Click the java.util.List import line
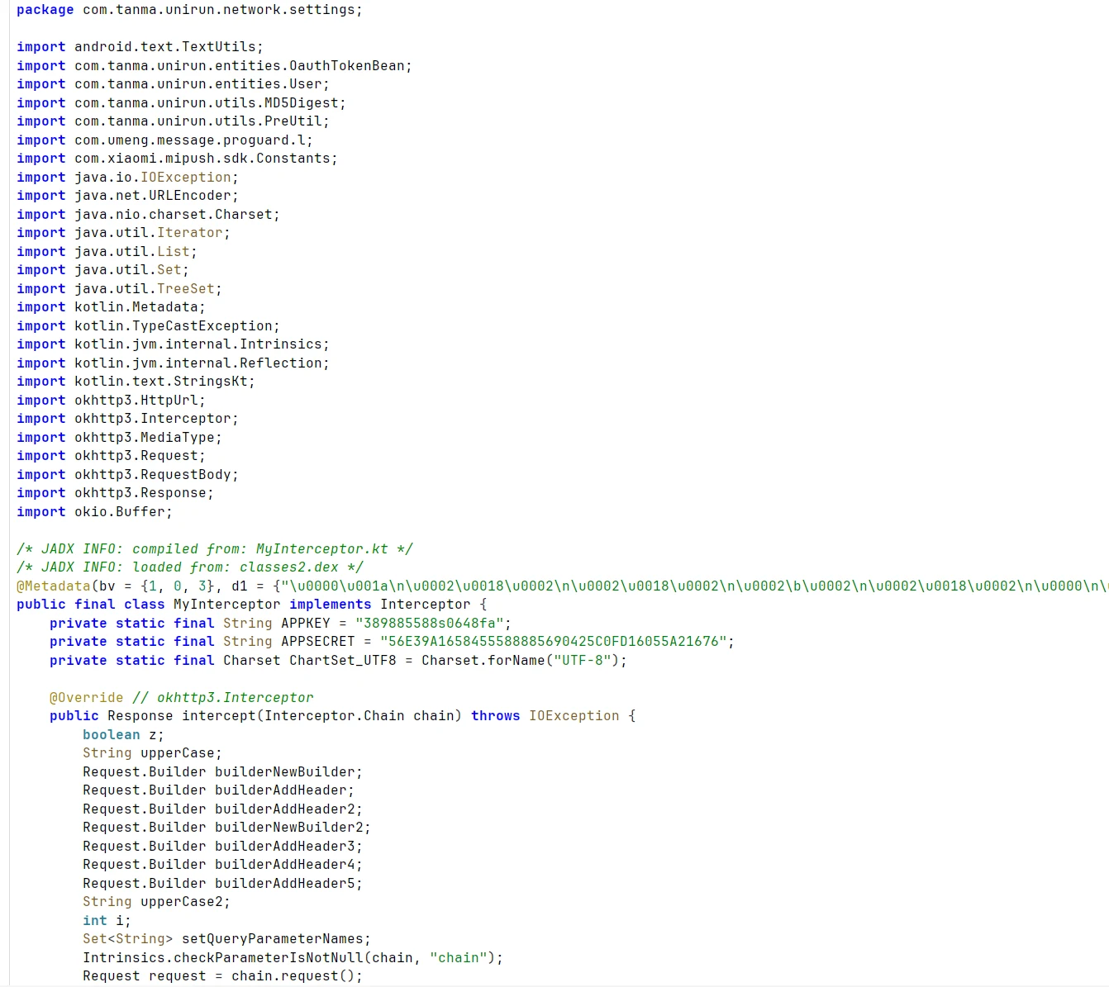 [x=107, y=252]
